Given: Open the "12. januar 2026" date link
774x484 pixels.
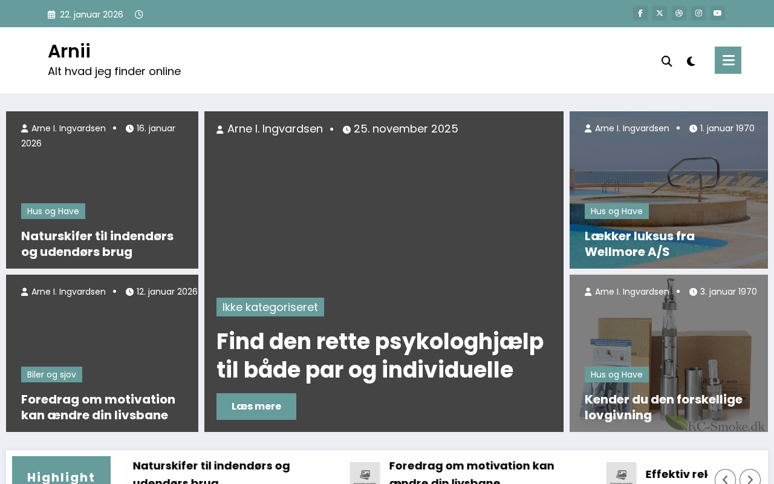Looking at the screenshot, I should coord(161,292).
